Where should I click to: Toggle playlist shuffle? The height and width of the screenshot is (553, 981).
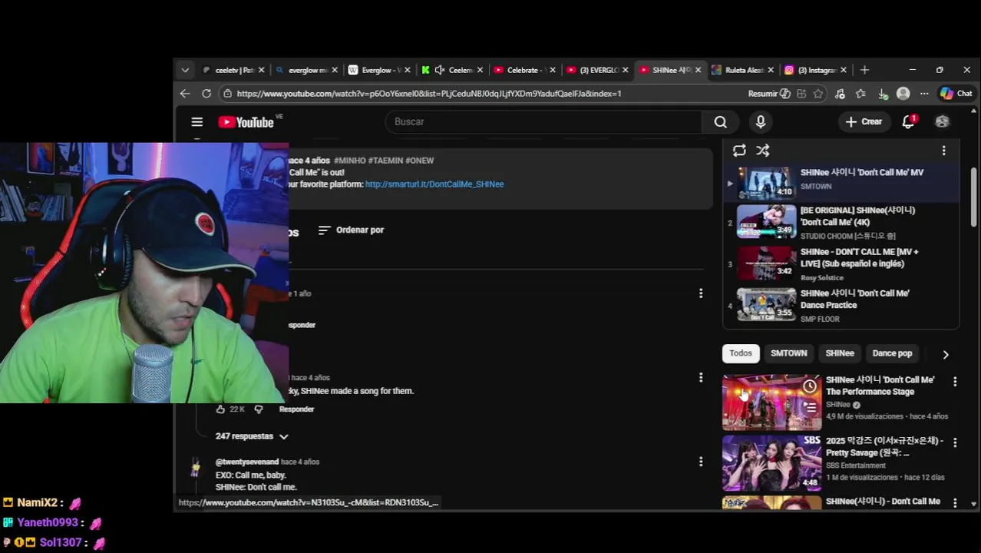coord(762,151)
